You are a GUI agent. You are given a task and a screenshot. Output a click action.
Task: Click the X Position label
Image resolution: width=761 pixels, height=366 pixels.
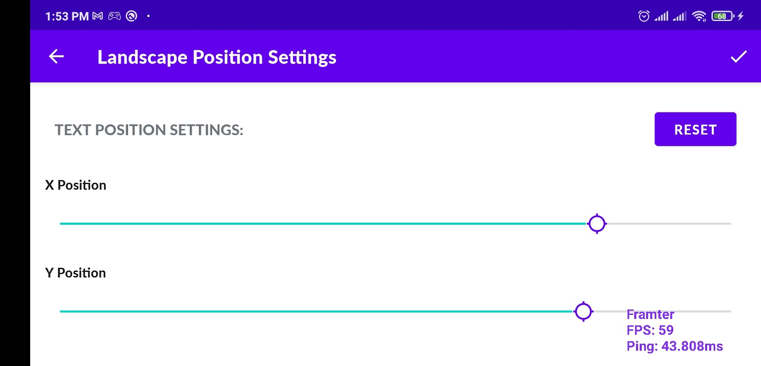tap(76, 185)
